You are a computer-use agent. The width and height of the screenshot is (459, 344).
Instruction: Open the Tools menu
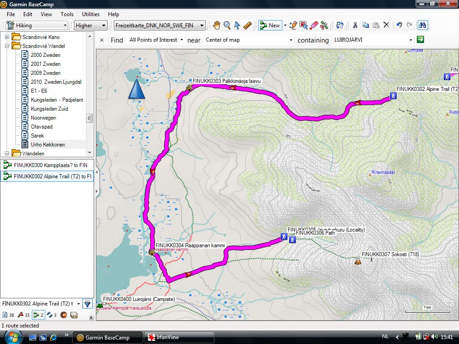67,14
